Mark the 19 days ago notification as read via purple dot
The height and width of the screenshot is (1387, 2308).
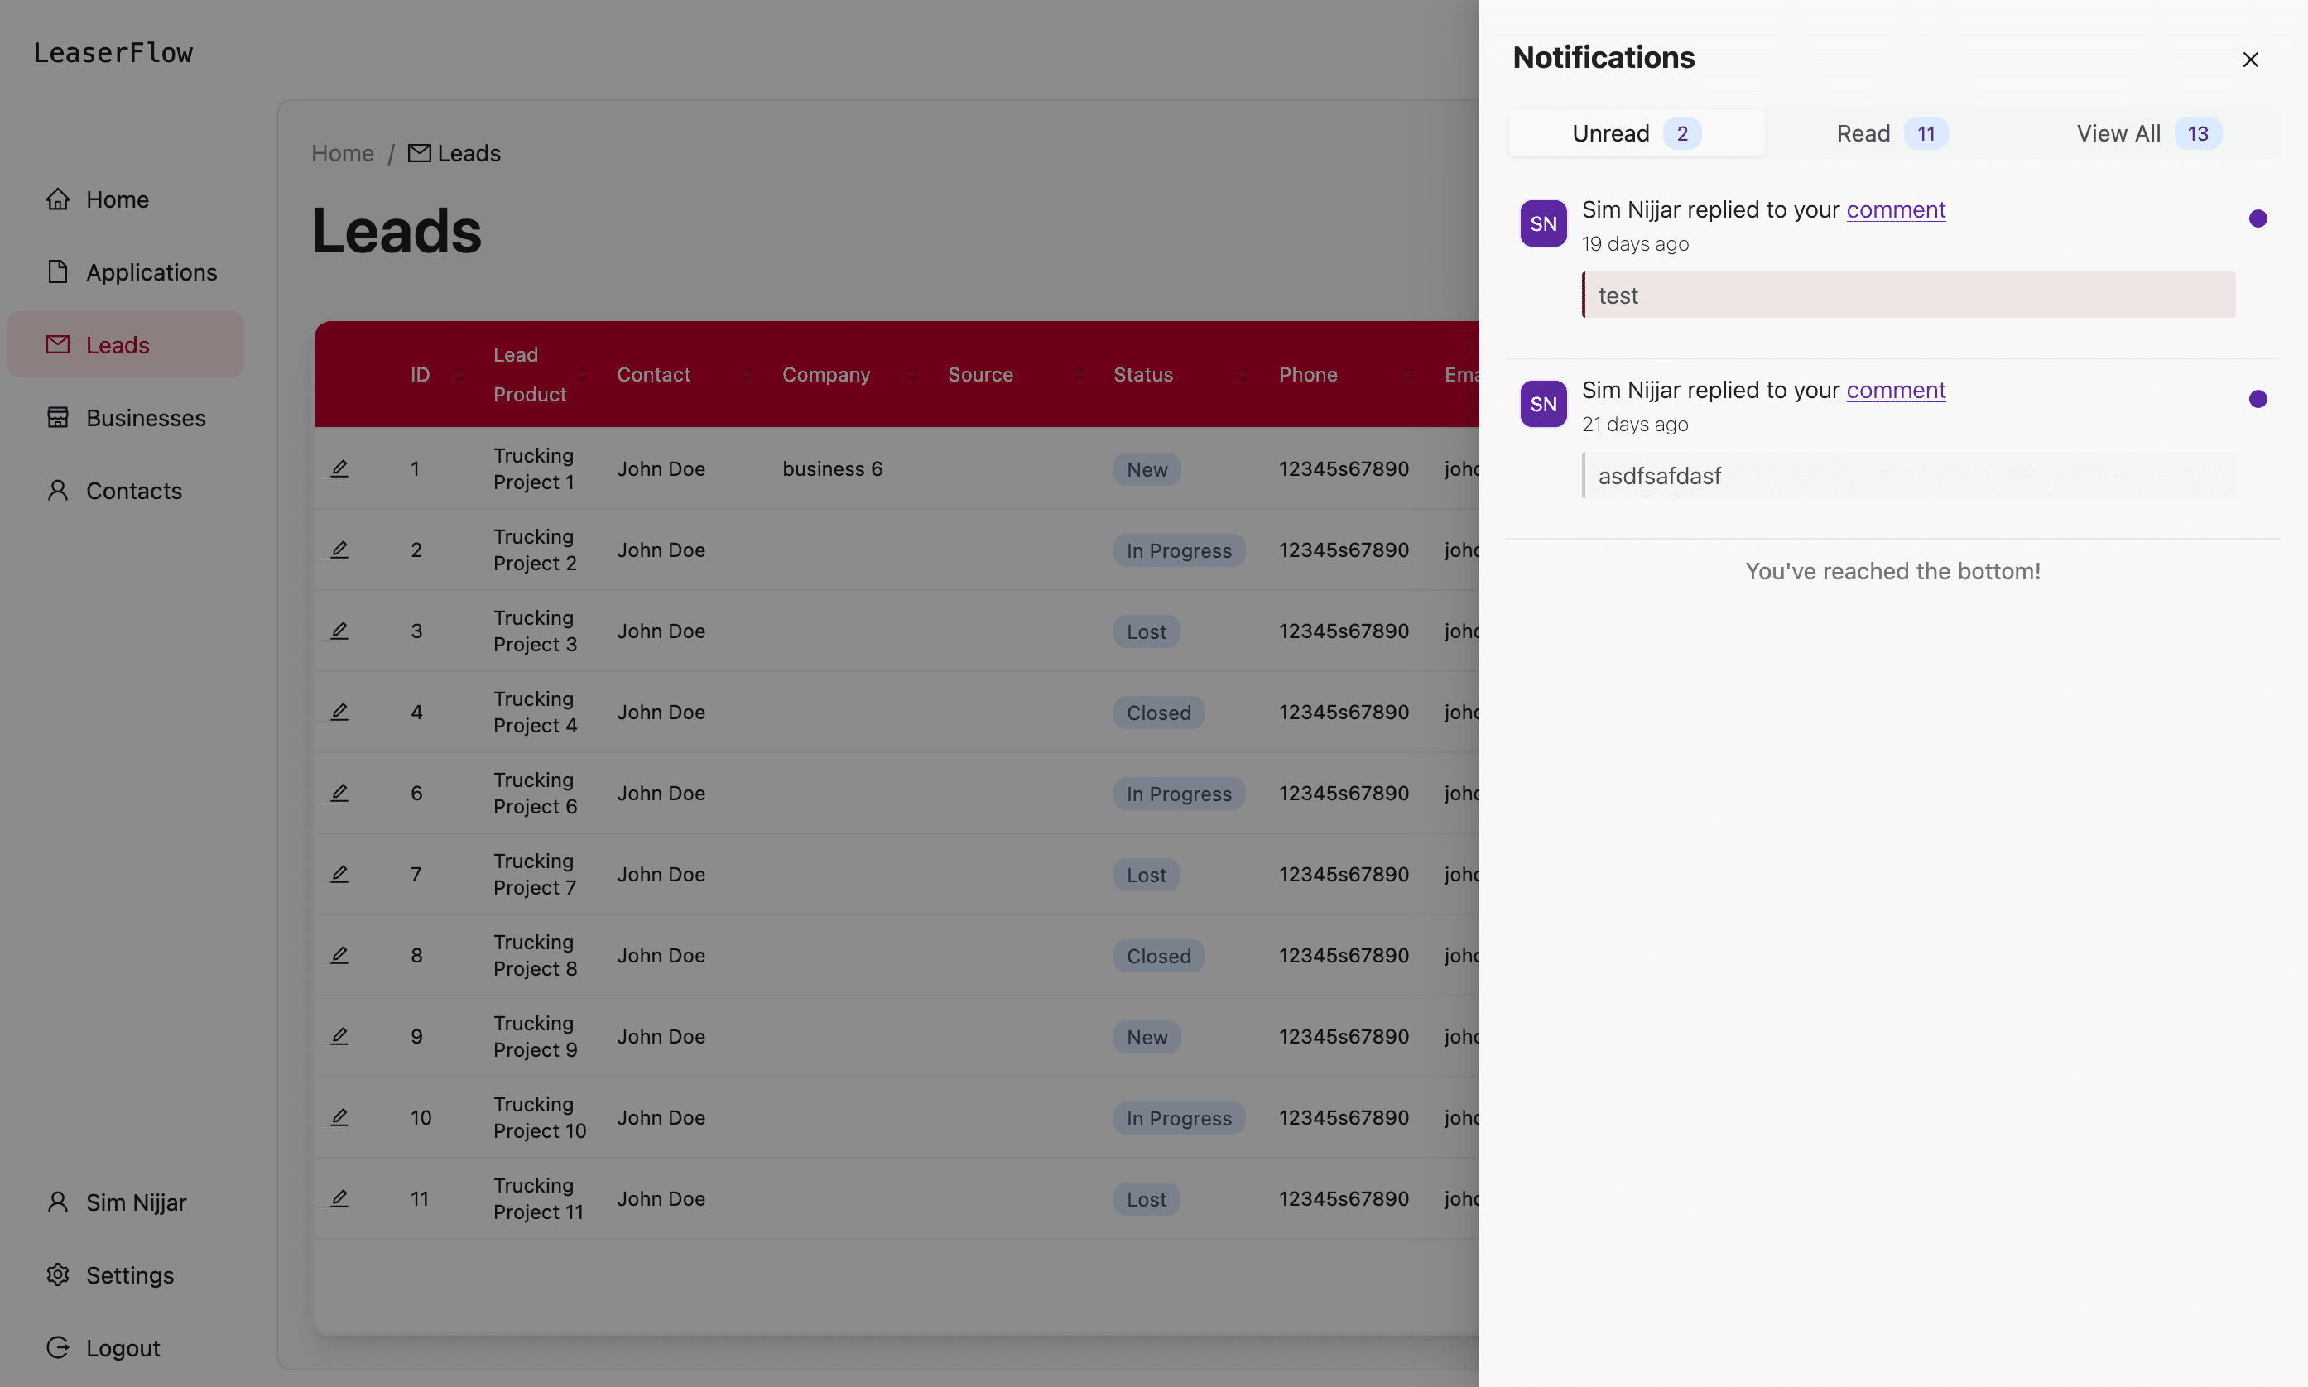[2258, 218]
